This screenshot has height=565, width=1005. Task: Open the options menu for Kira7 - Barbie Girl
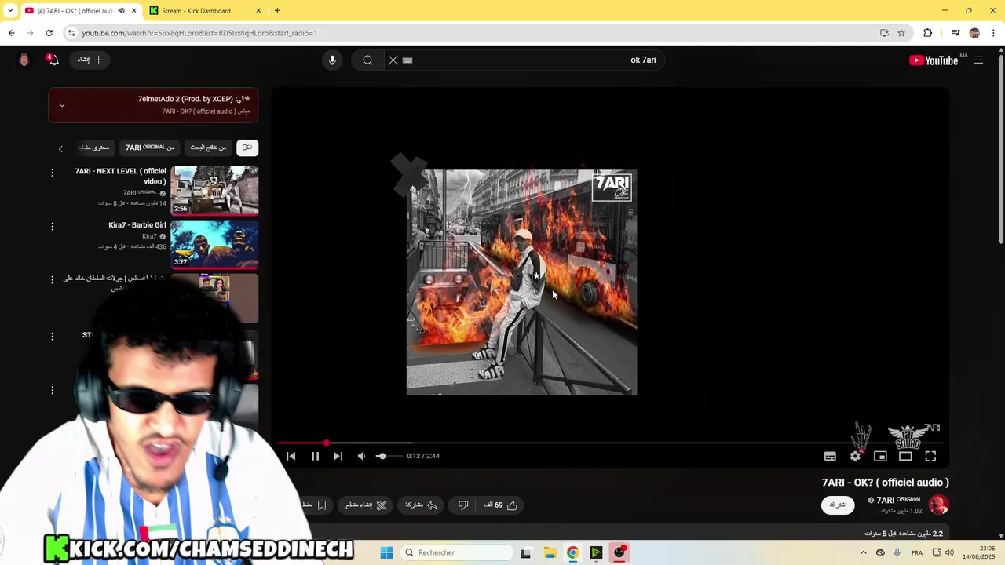[53, 227]
